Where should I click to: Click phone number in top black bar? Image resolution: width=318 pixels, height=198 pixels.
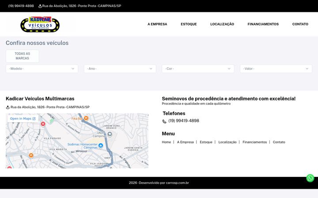(x=21, y=6)
